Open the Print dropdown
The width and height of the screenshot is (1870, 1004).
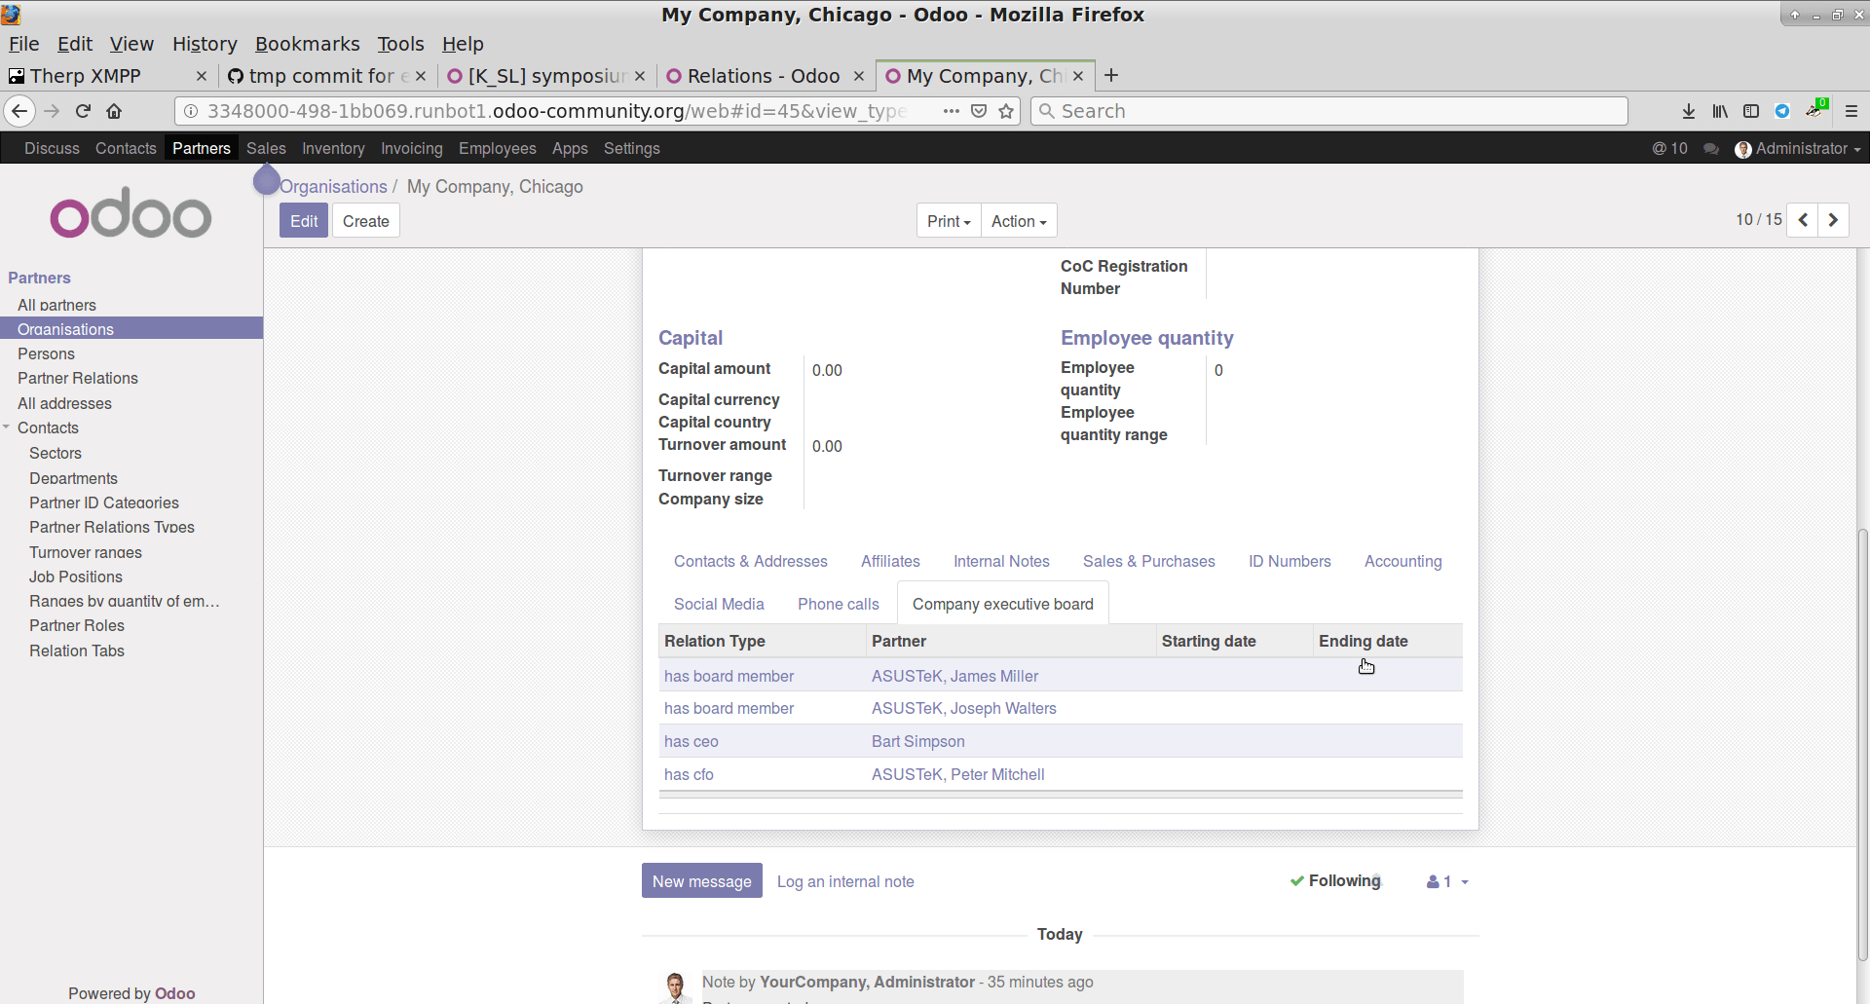[949, 221]
